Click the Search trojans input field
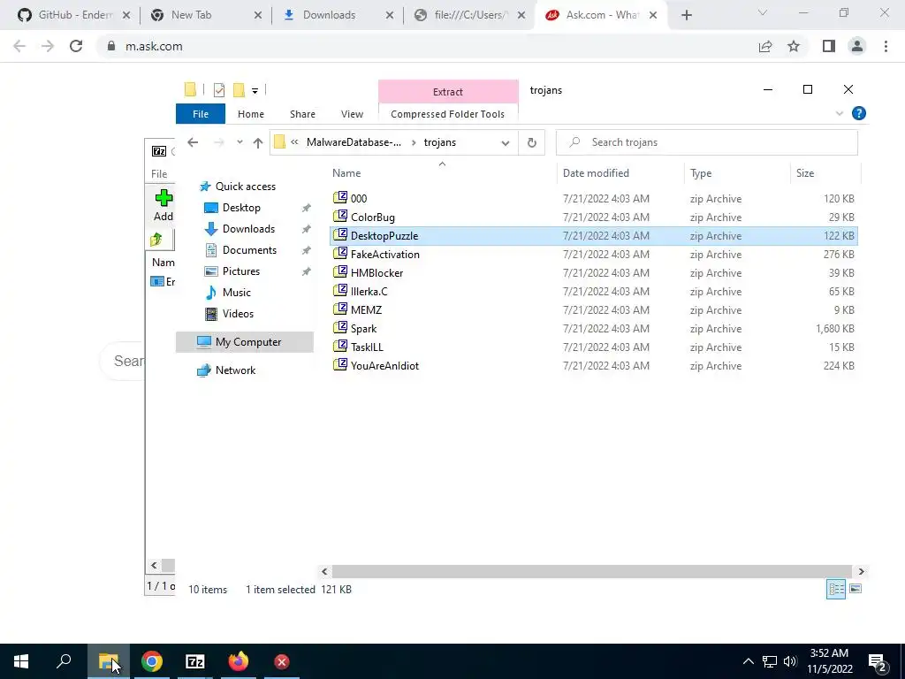The height and width of the screenshot is (679, 905). tap(706, 142)
